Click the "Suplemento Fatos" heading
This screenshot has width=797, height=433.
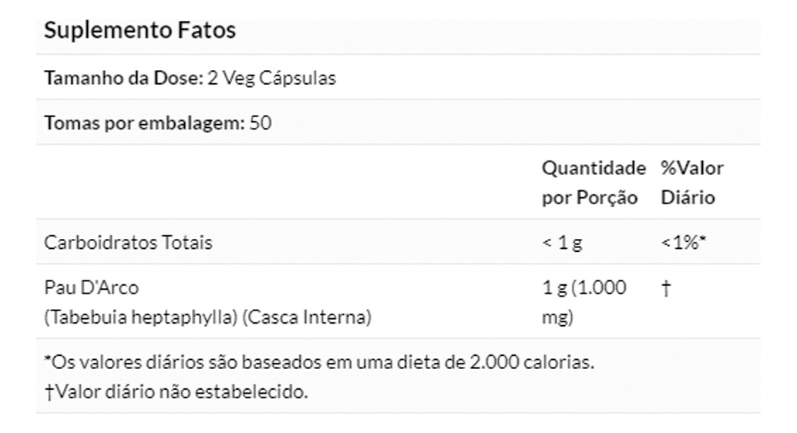pos(140,32)
